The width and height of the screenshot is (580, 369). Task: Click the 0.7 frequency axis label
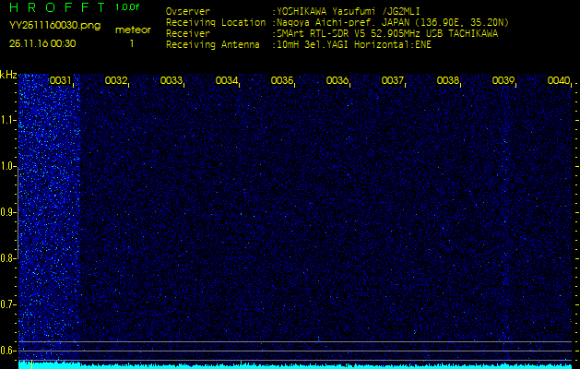pyautogui.click(x=8, y=304)
